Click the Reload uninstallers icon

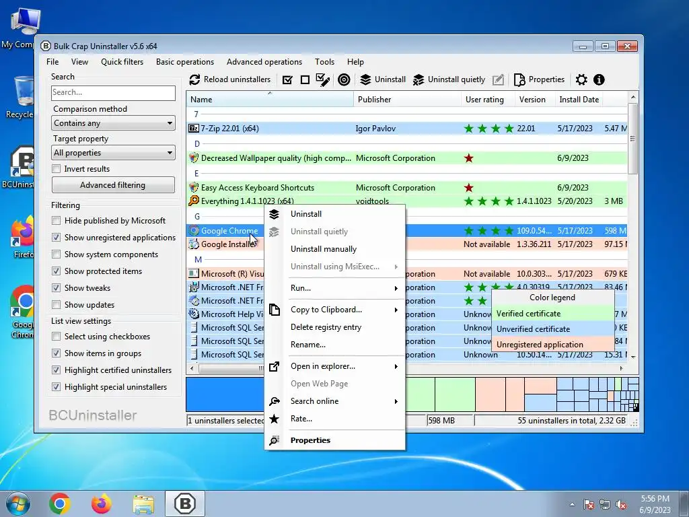[x=194, y=79]
